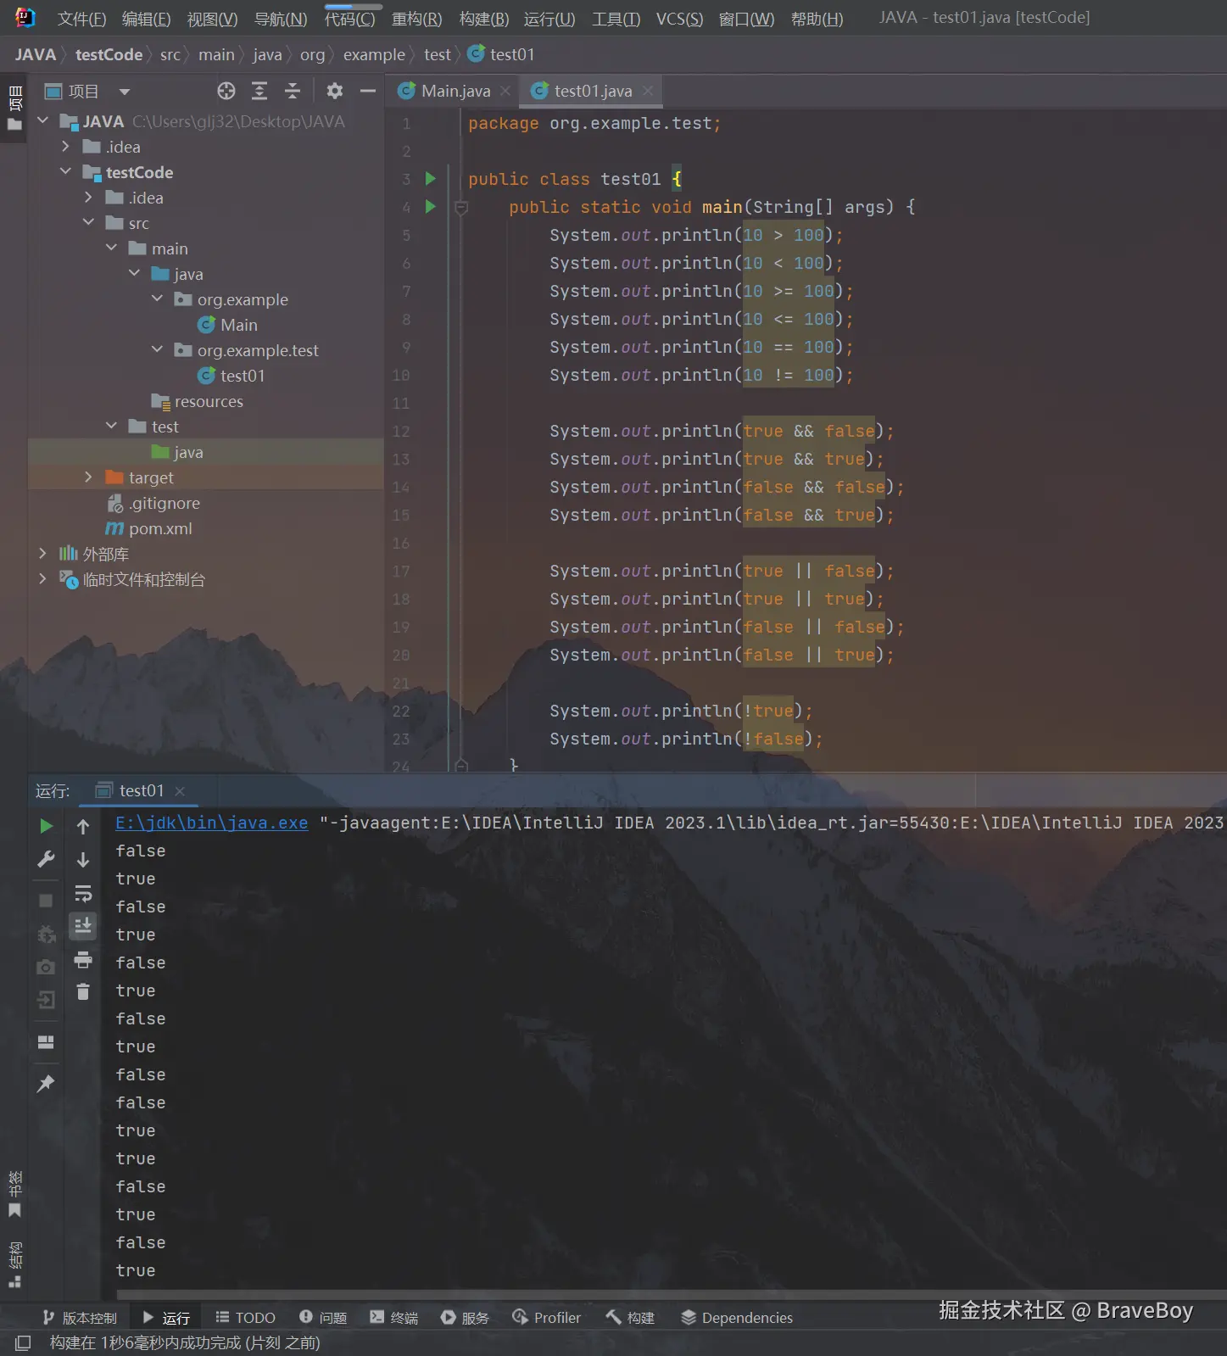Expand the target folder

click(x=89, y=477)
